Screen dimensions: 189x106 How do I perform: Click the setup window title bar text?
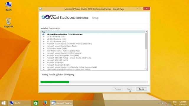[x=94, y=9]
